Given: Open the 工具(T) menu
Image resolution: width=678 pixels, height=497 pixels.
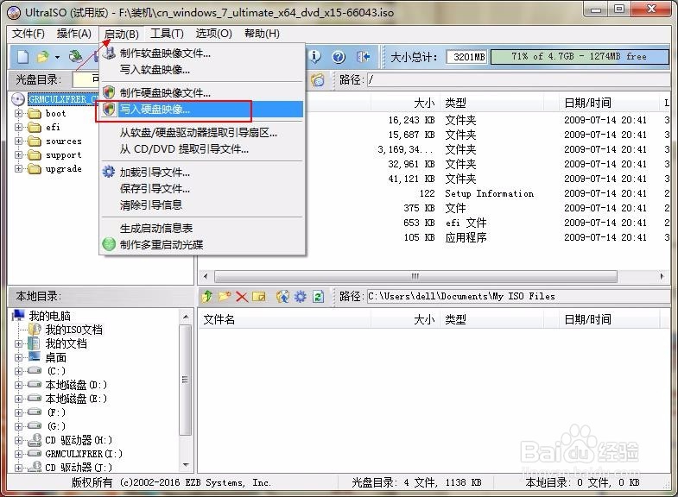Looking at the screenshot, I should pyautogui.click(x=167, y=34).
